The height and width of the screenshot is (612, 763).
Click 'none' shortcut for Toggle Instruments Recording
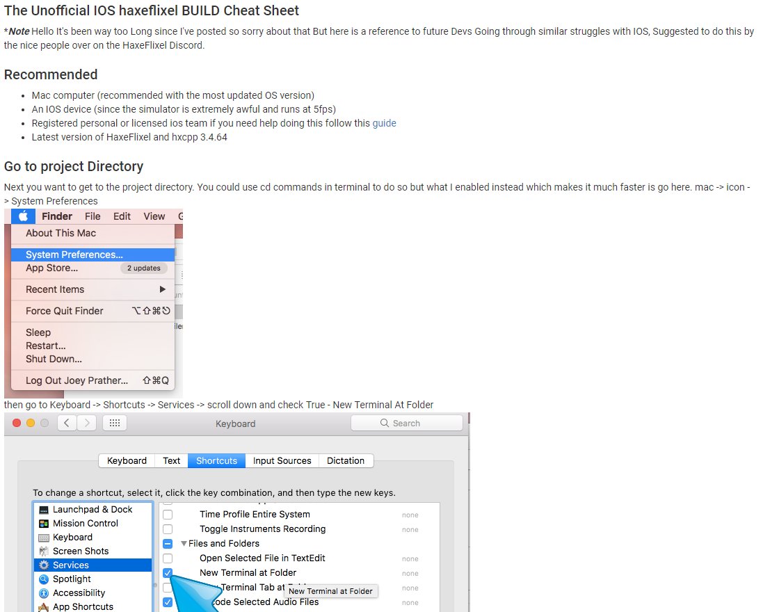pyautogui.click(x=410, y=529)
